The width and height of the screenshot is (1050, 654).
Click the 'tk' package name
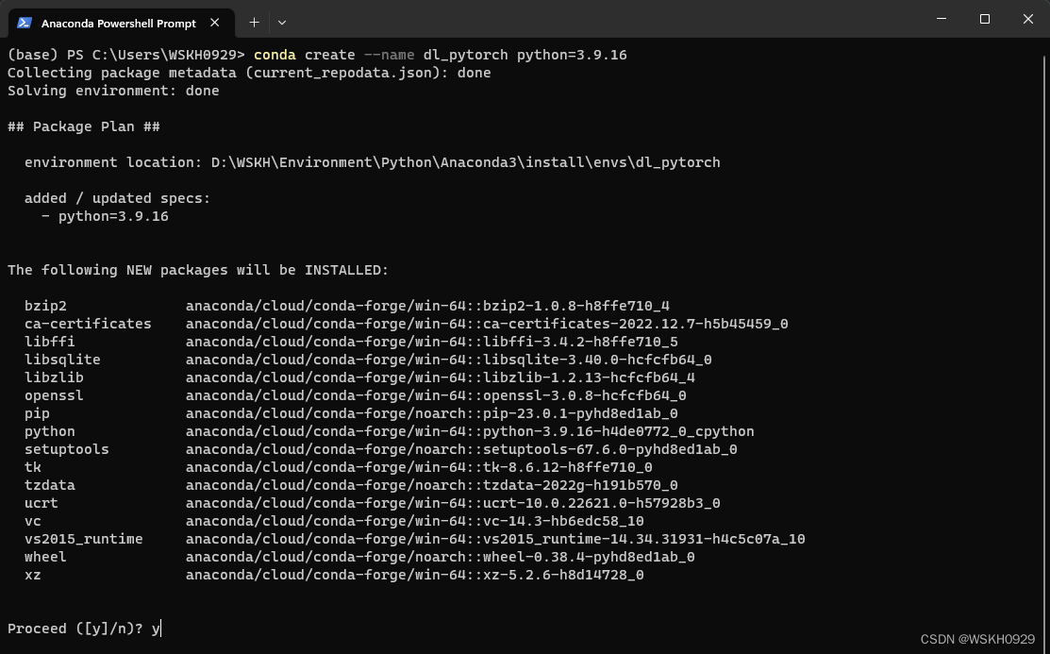(x=33, y=467)
